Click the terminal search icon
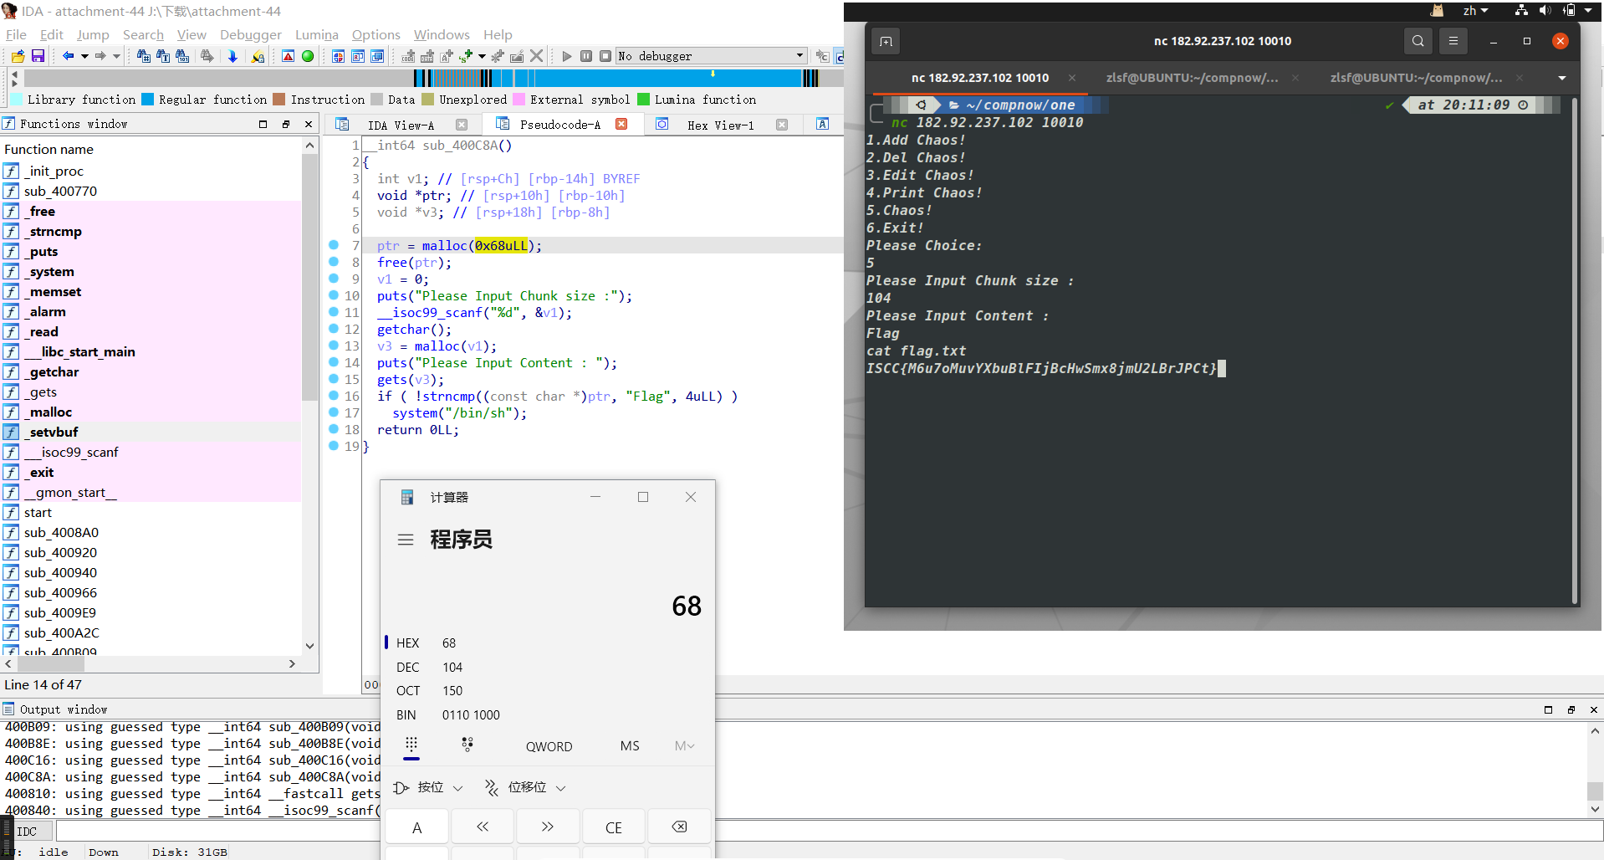The image size is (1604, 860). click(x=1418, y=41)
